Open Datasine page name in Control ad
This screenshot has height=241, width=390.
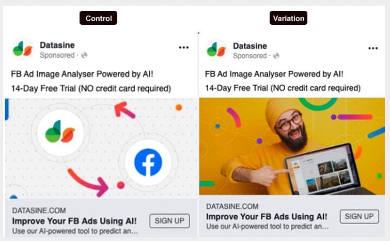[57, 45]
